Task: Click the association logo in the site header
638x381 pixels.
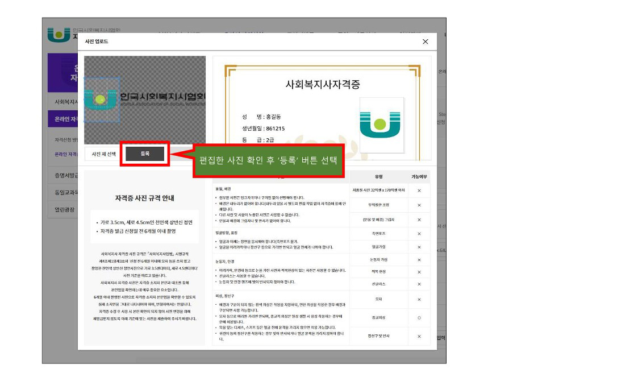Action: pyautogui.click(x=59, y=34)
